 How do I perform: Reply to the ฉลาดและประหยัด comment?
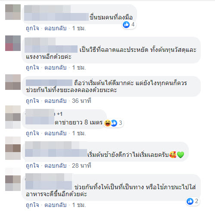tap(56, 67)
